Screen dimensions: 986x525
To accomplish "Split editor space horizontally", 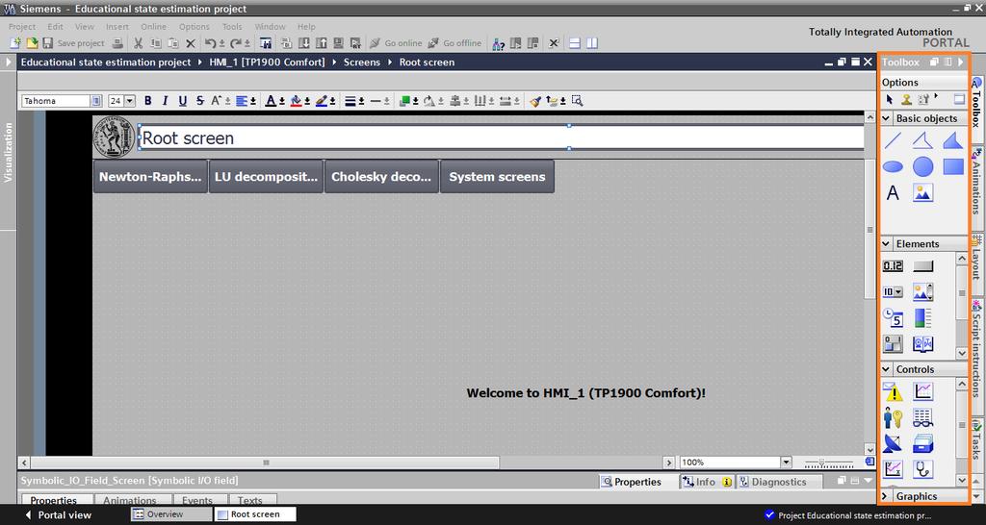I will tap(574, 43).
